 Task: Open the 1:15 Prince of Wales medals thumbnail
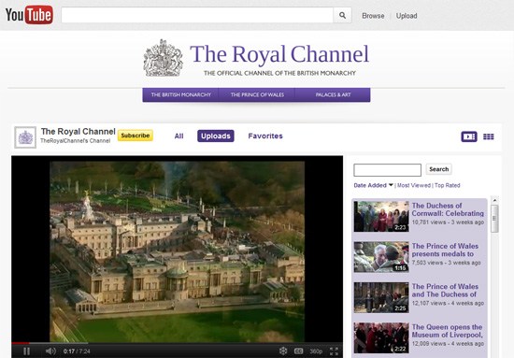coord(381,257)
